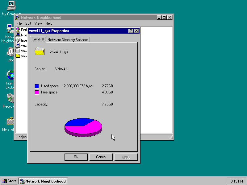Click the "Capacity:" label
This screenshot has width=247, height=185.
click(41, 104)
